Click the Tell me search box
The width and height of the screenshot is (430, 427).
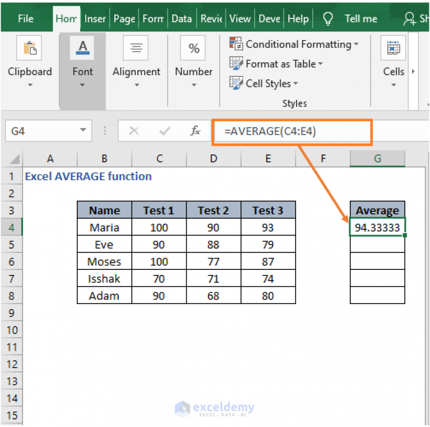pos(361,19)
